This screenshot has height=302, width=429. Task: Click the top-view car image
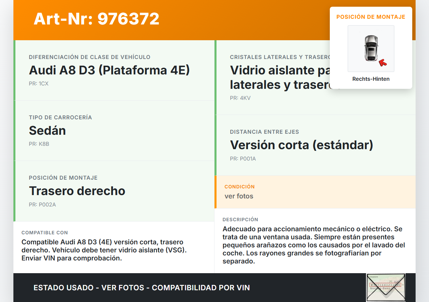pyautogui.click(x=371, y=48)
